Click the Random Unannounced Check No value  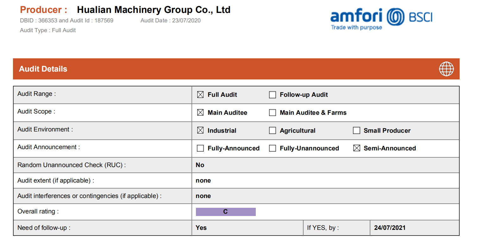click(x=200, y=165)
